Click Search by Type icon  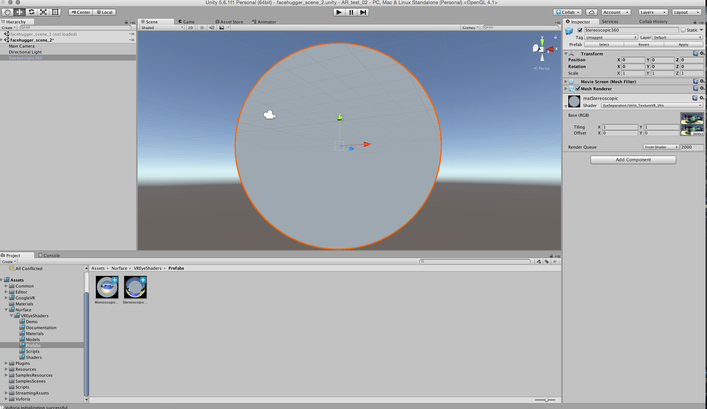539,262
